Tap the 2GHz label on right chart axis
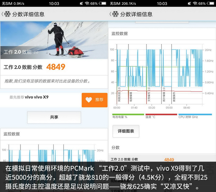 [208, 50]
